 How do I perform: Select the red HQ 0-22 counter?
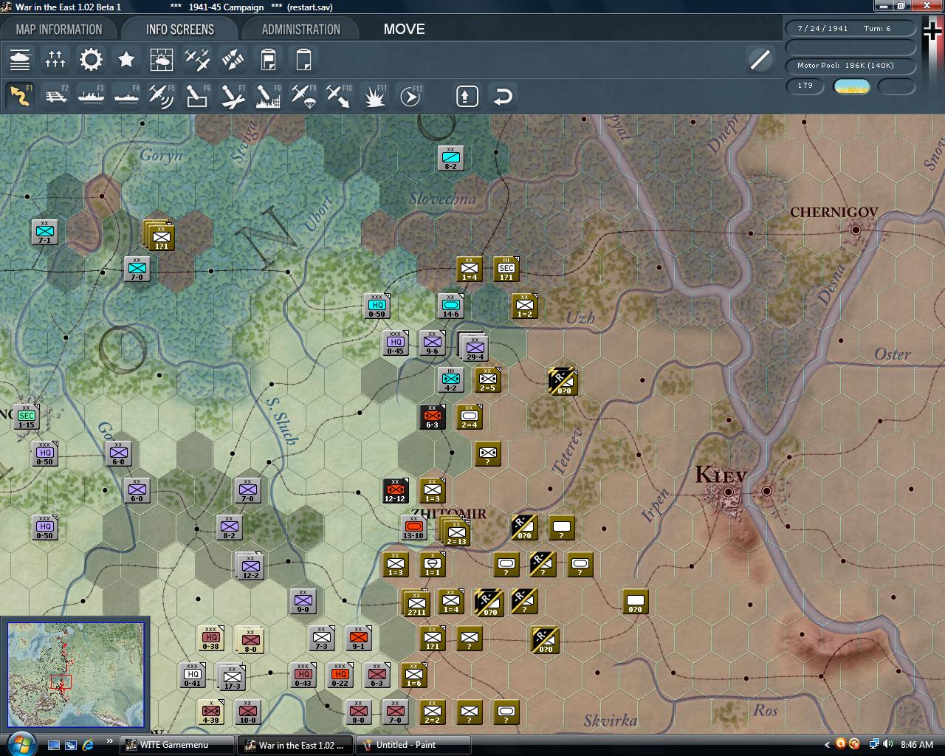pos(340,675)
